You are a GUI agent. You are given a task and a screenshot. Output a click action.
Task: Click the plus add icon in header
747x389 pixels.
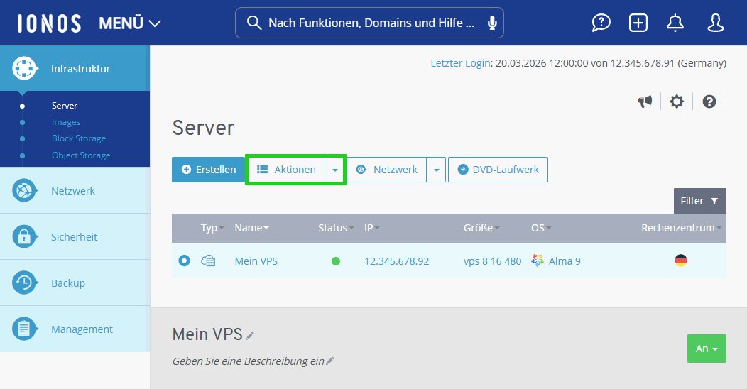pos(638,23)
